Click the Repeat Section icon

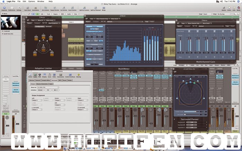(x=55, y=8)
